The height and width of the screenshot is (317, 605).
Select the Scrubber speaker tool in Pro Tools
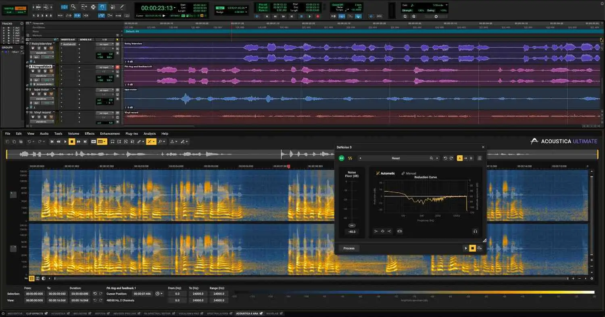click(112, 7)
